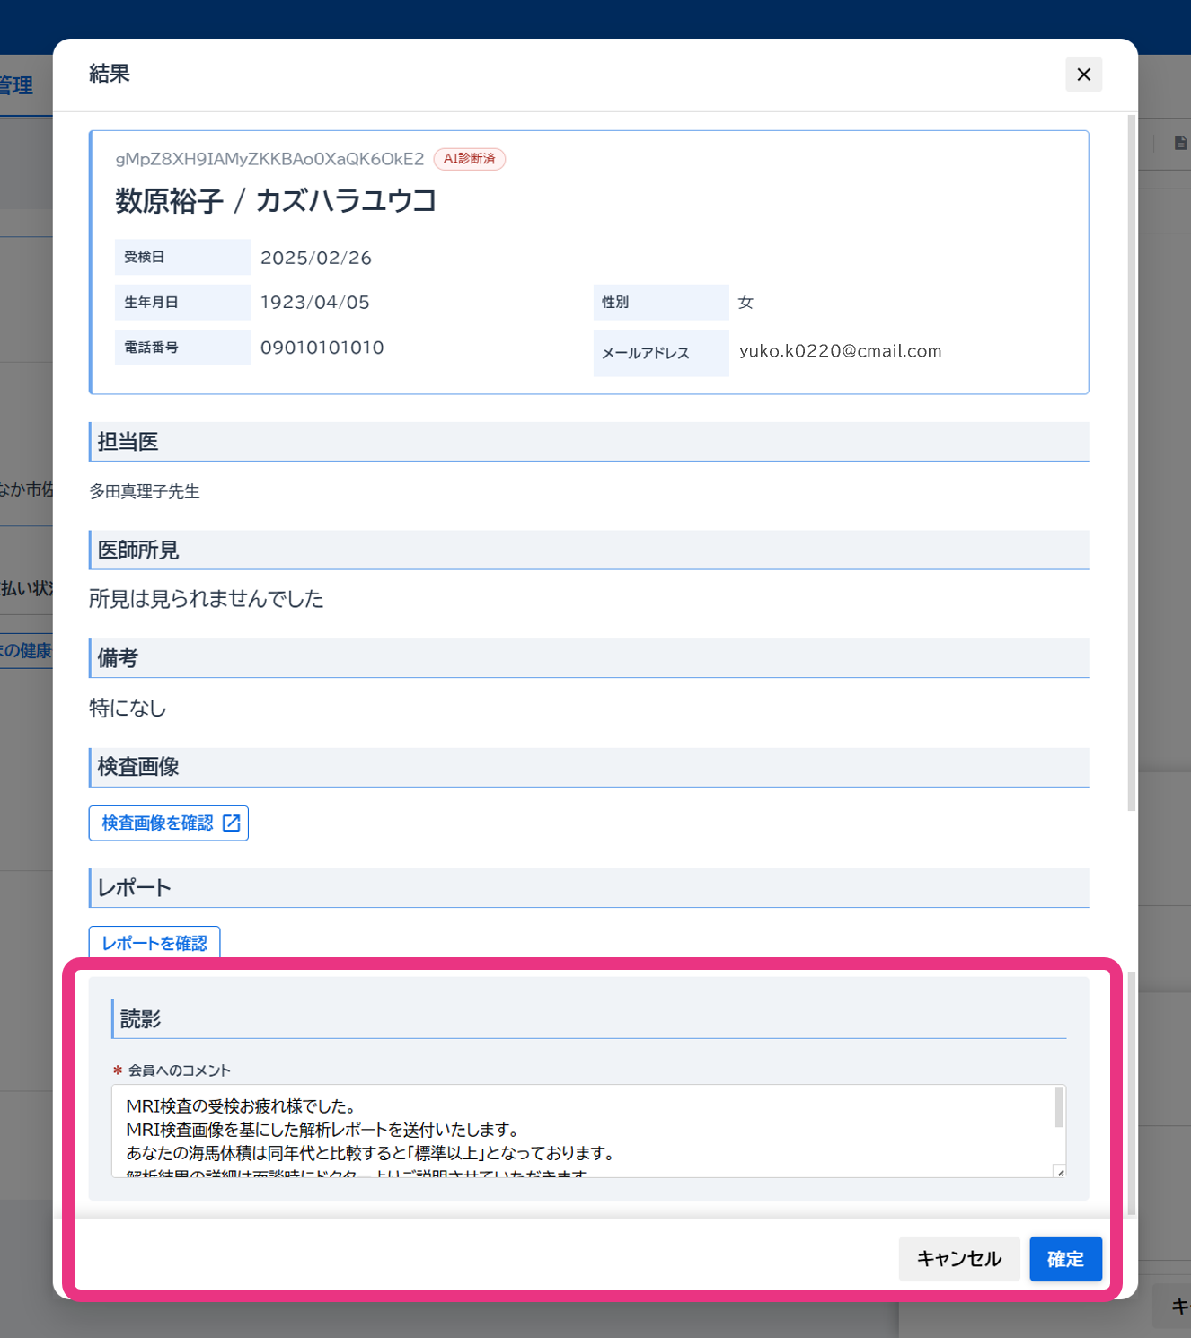Click the 読影 section heading
This screenshot has height=1338, width=1191.
tap(141, 1019)
